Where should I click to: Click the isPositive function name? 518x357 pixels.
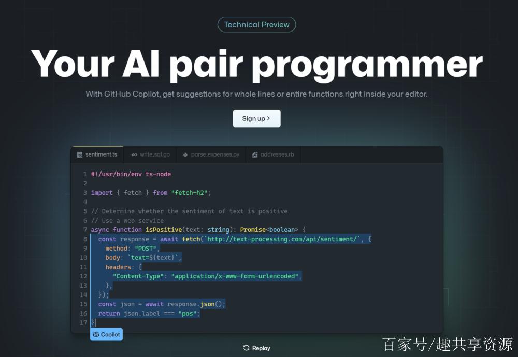163,230
